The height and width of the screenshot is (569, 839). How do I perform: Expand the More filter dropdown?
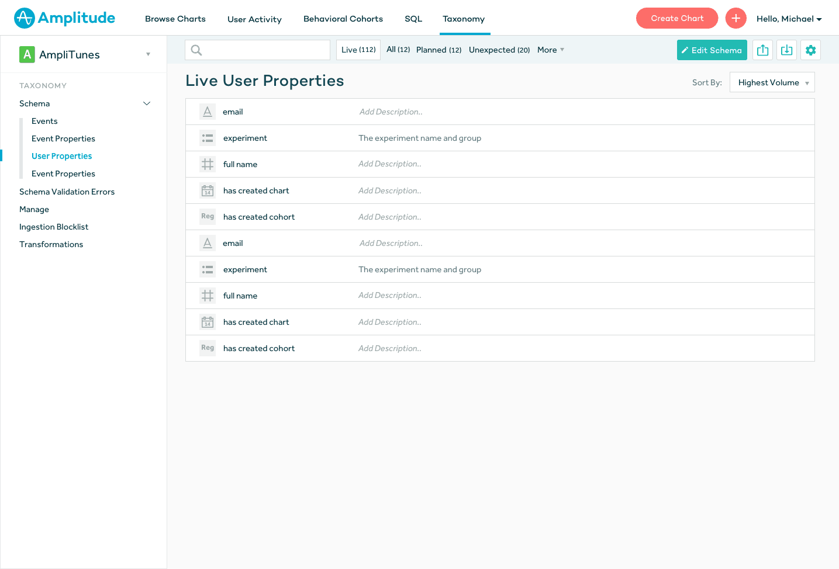[550, 50]
